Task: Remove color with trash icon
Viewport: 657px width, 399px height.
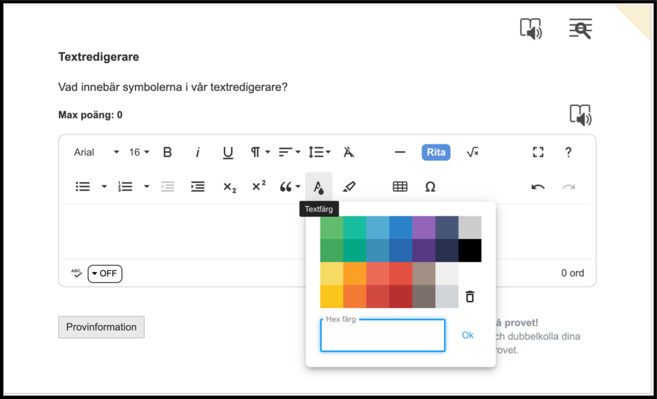Action: tap(470, 297)
